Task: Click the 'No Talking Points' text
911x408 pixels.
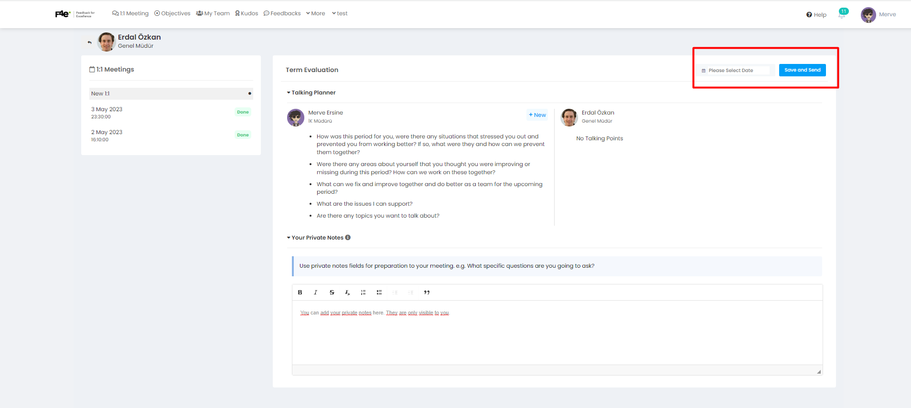Action: (x=600, y=138)
